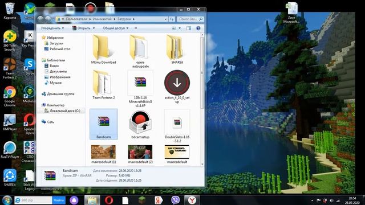
Task: Click the Найти button in the taskbar
Action: [x=59, y=200]
